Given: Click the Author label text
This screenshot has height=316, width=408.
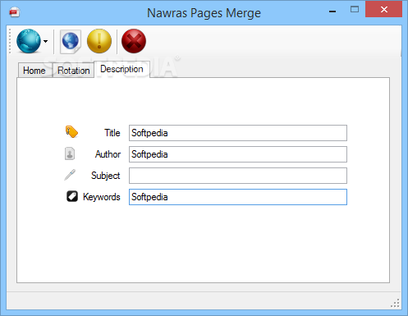Looking at the screenshot, I should pyautogui.click(x=108, y=154).
